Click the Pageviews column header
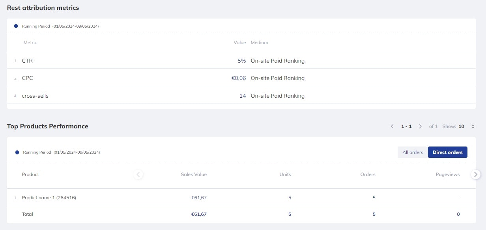486x230 pixels. pyautogui.click(x=447, y=174)
